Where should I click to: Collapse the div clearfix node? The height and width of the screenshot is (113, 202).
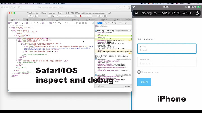tap(18, 42)
